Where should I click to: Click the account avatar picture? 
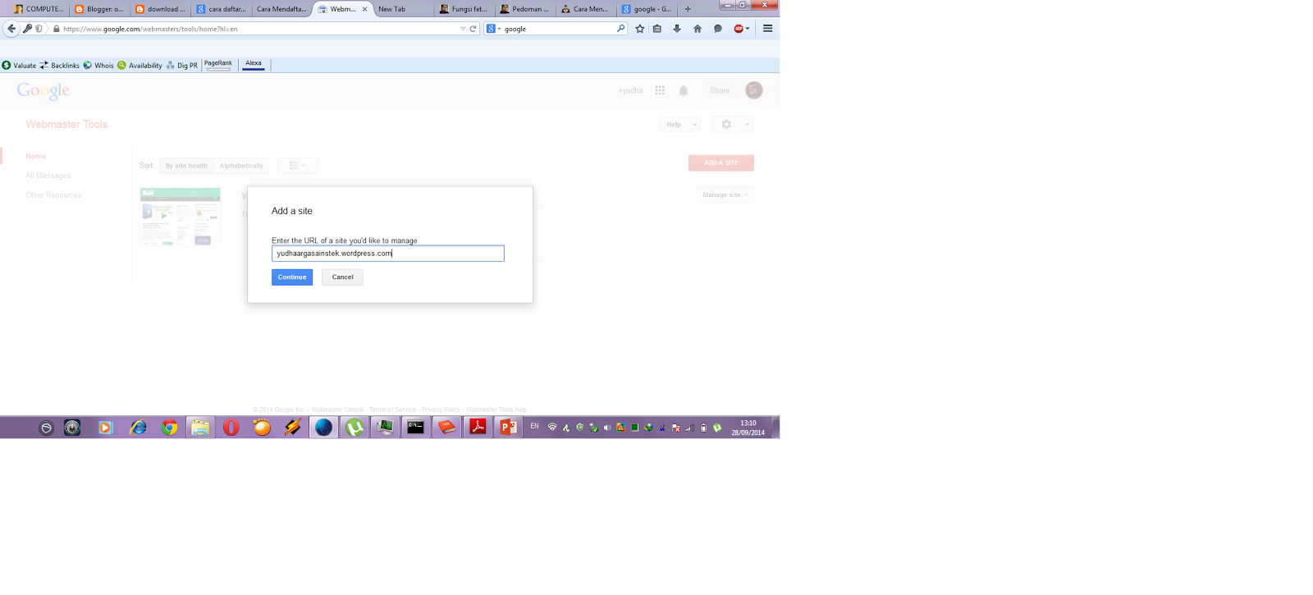[x=754, y=90]
